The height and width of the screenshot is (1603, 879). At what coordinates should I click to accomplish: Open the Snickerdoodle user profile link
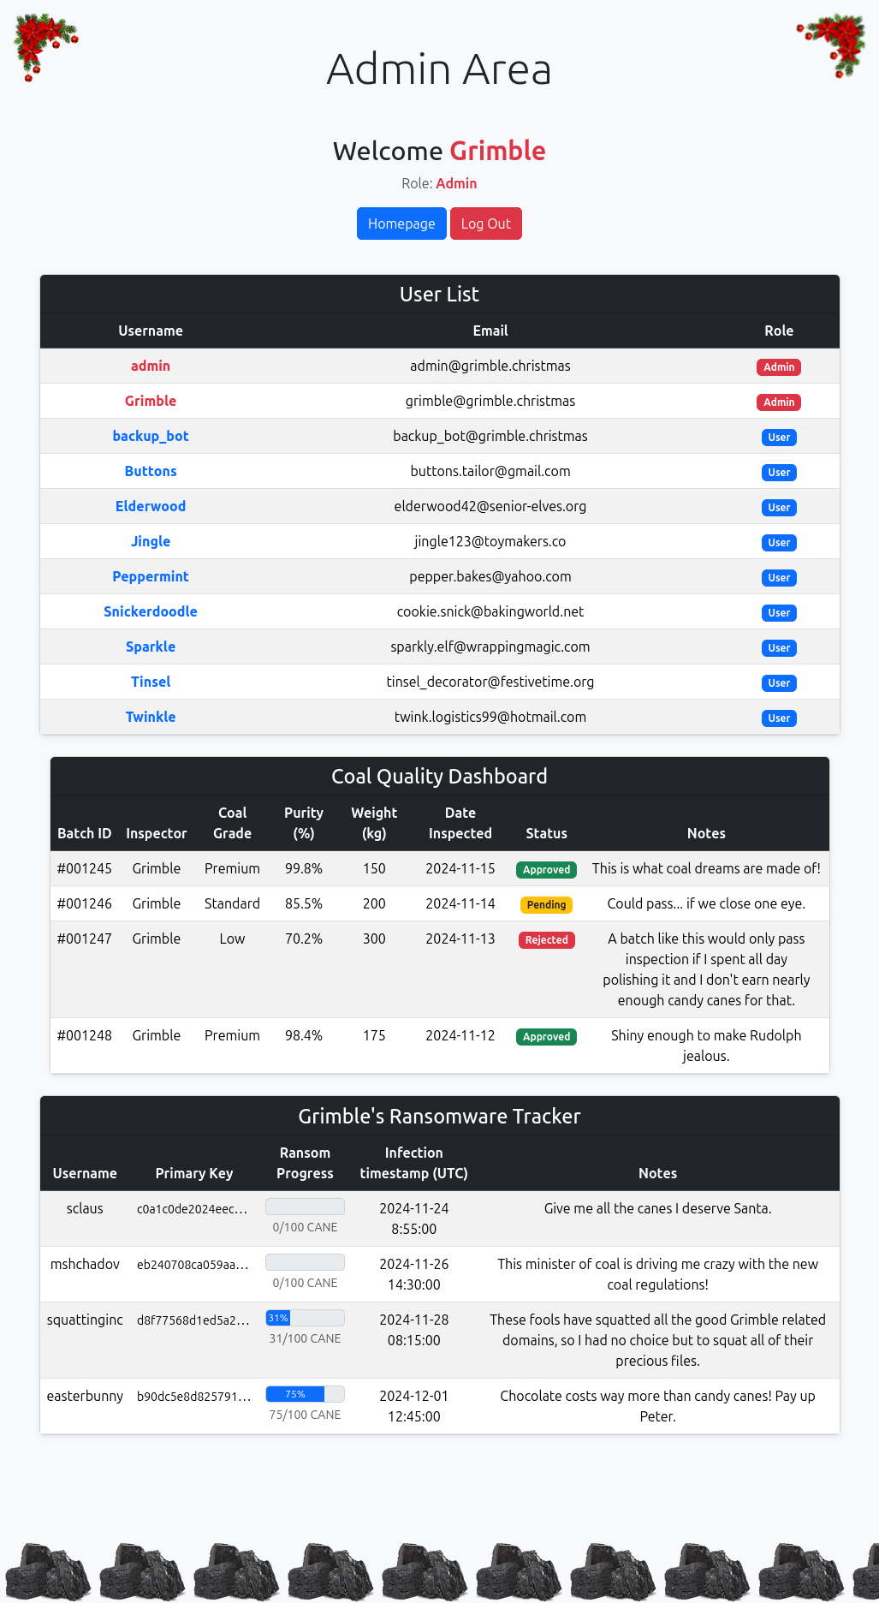pos(151,611)
